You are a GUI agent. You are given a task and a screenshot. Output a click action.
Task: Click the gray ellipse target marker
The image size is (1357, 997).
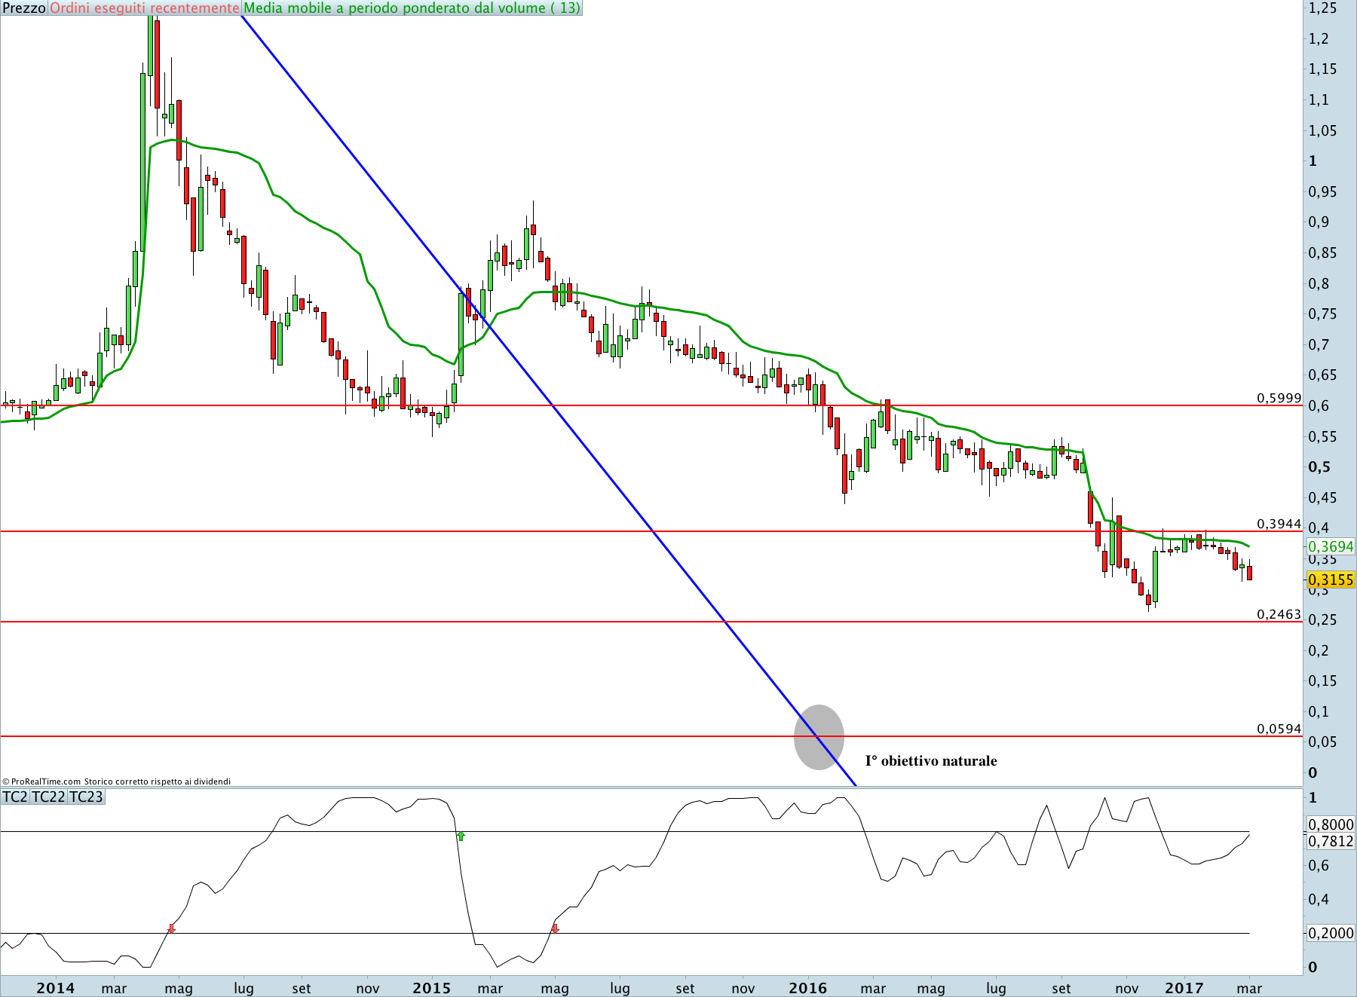tap(819, 737)
